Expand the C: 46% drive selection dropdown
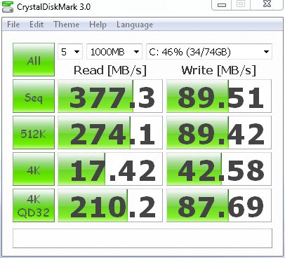285x258 pixels. click(x=209, y=52)
